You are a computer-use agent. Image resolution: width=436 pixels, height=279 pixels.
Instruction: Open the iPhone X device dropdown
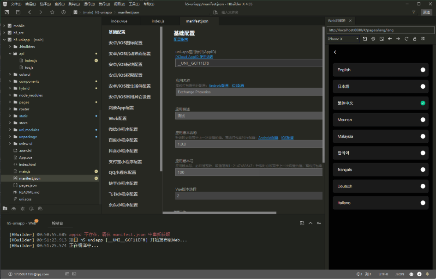point(343,39)
